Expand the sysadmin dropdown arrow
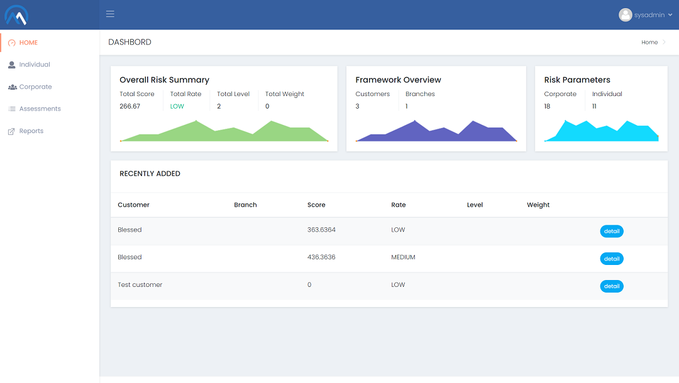Viewport: 679px width, 383px height. coord(670,14)
